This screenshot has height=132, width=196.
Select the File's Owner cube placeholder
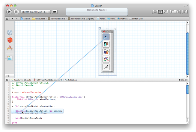point(10,32)
